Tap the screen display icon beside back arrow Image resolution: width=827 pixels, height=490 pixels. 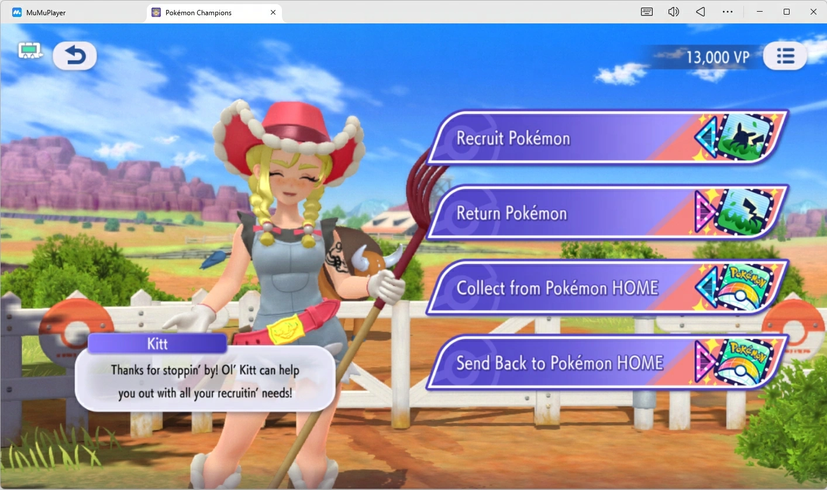pyautogui.click(x=30, y=52)
